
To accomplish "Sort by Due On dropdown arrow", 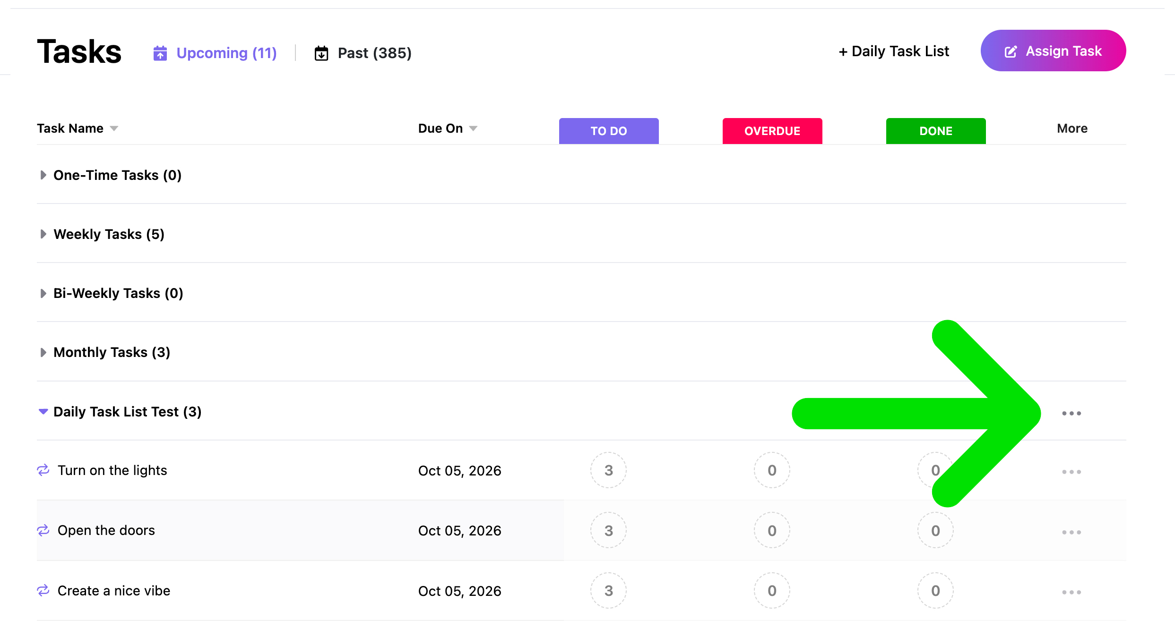I will click(x=473, y=129).
